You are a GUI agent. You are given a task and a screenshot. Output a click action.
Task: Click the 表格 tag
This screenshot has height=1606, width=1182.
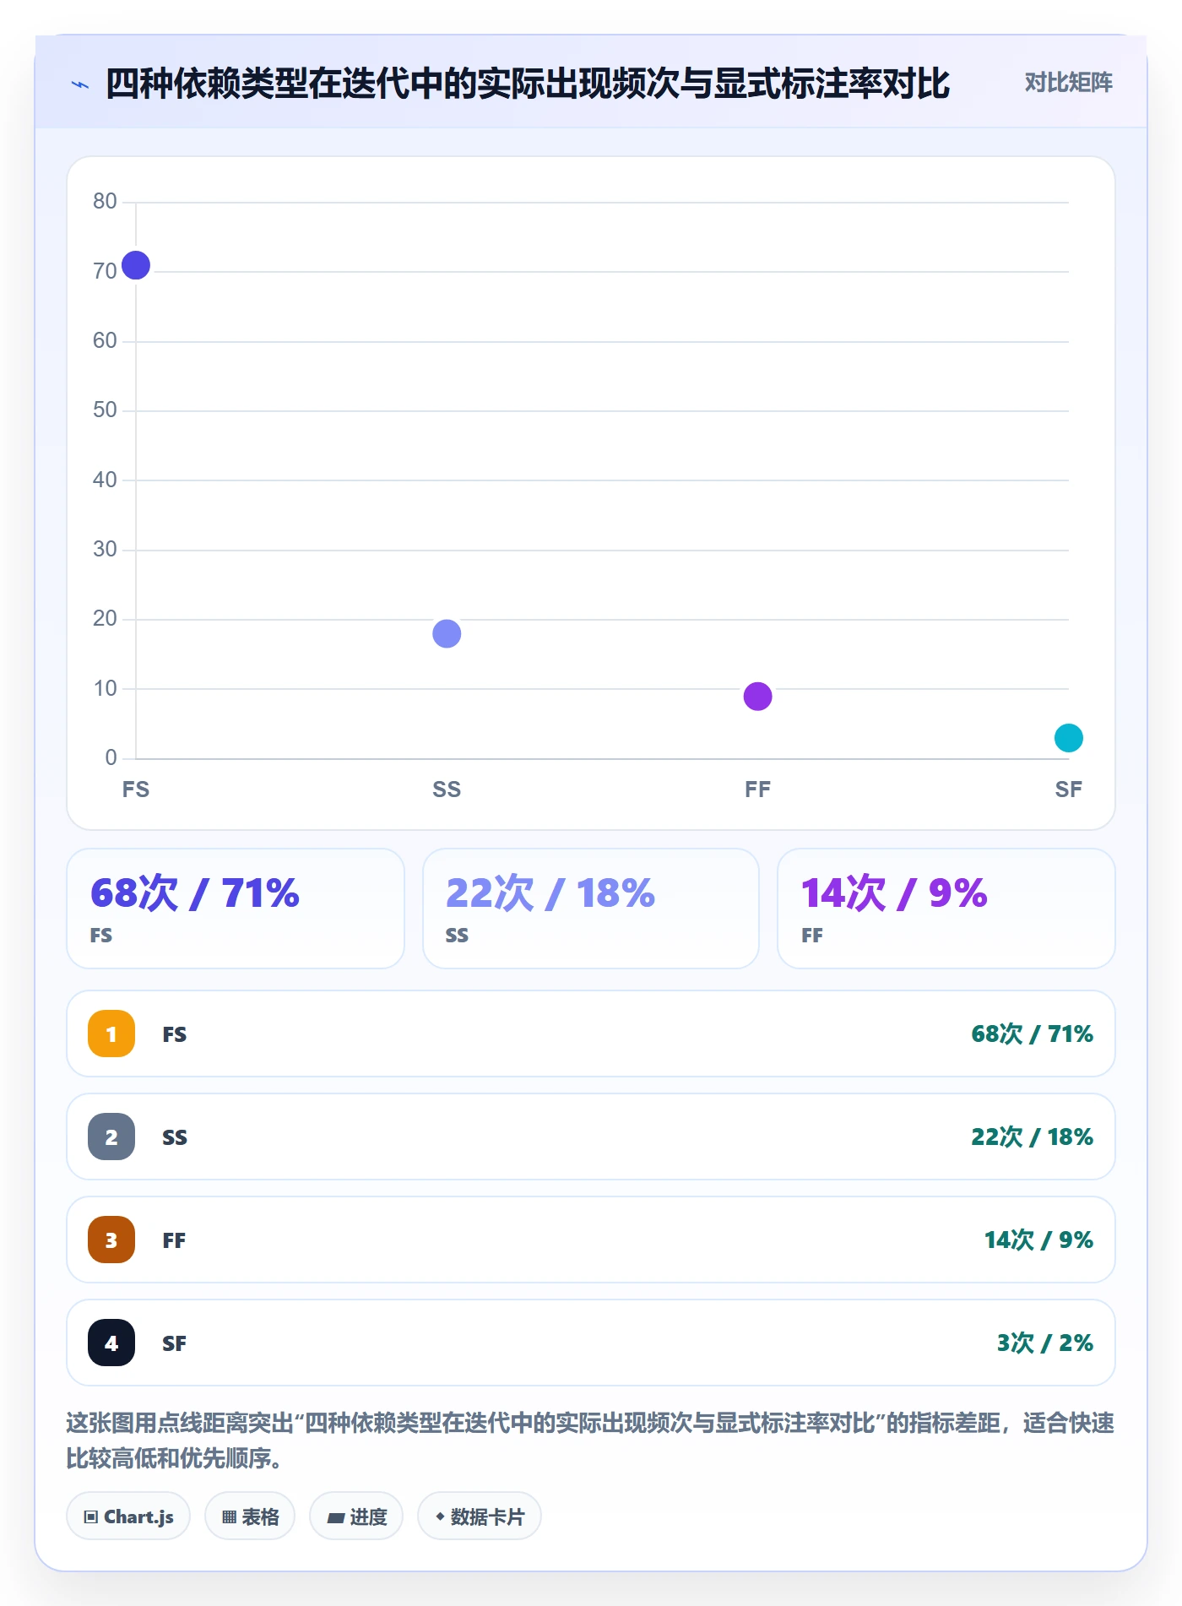(x=250, y=1516)
